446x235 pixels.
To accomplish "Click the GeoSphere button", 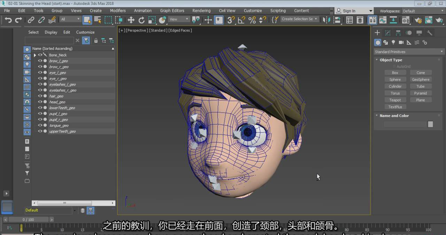I will click(421, 80).
